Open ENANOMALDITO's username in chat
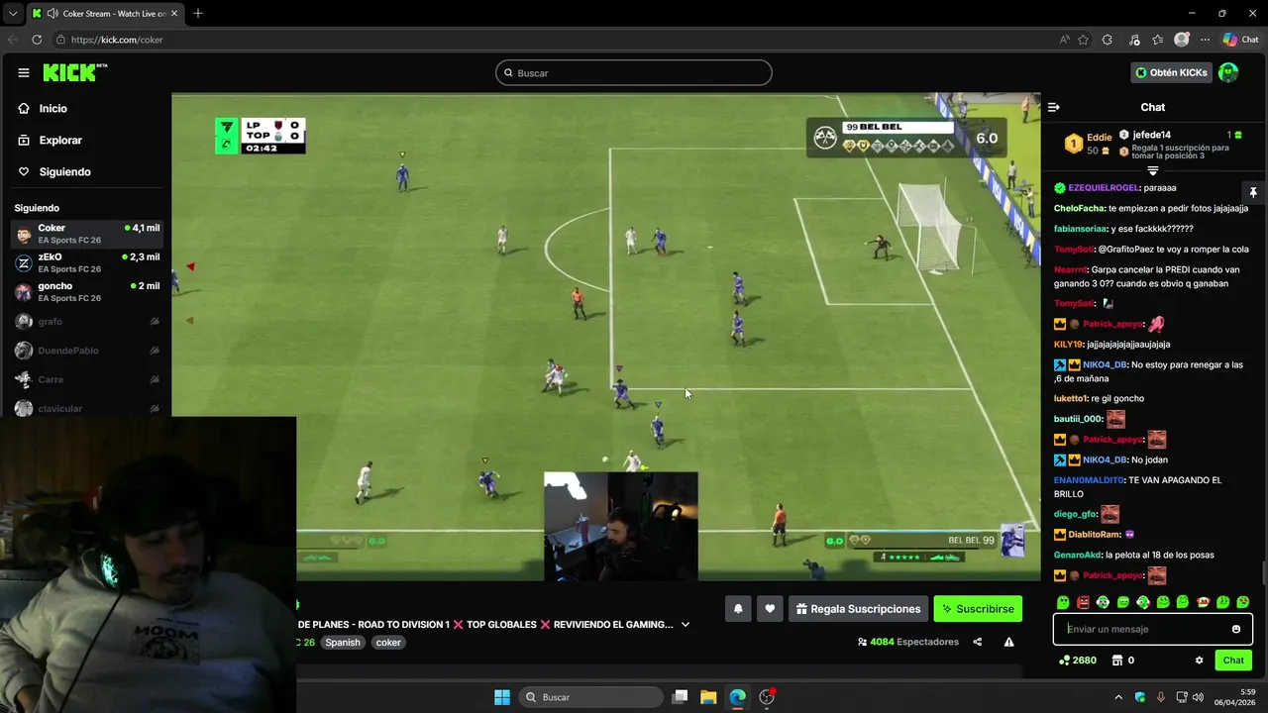Image resolution: width=1268 pixels, height=713 pixels. 1089,480
